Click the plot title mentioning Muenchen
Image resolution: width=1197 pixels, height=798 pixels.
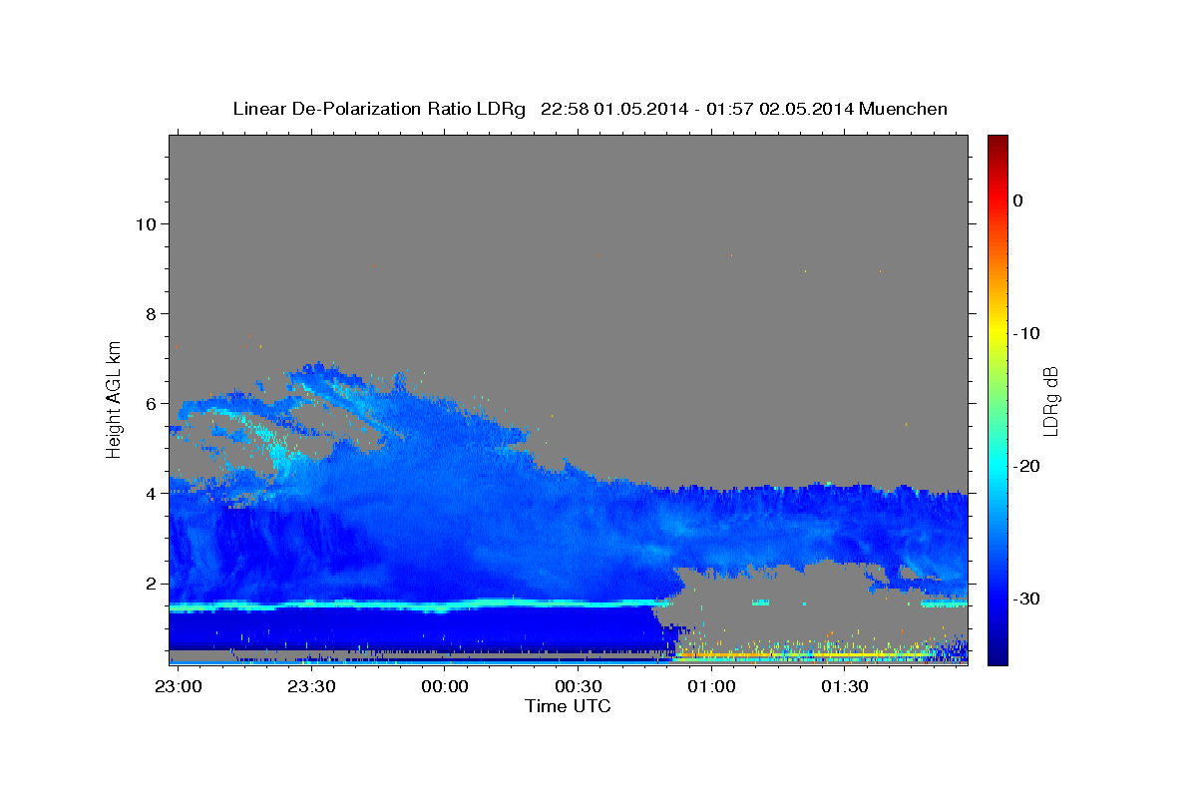coord(590,109)
